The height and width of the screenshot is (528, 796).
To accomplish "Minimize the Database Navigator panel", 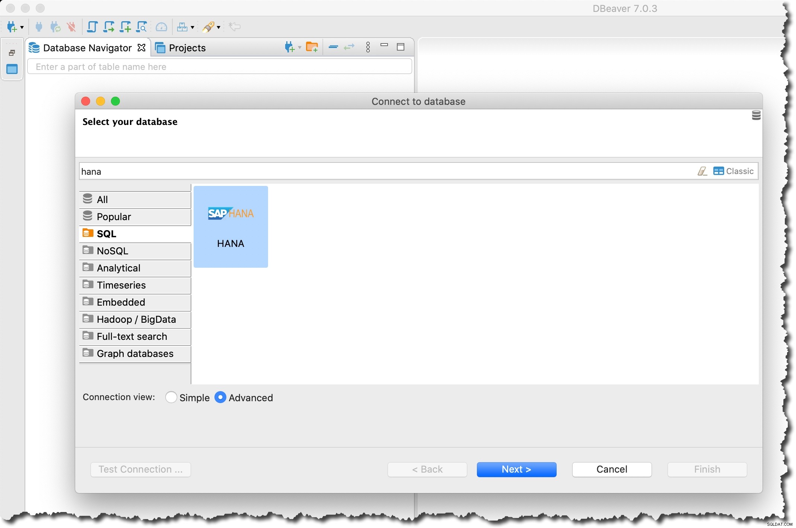I will click(384, 45).
